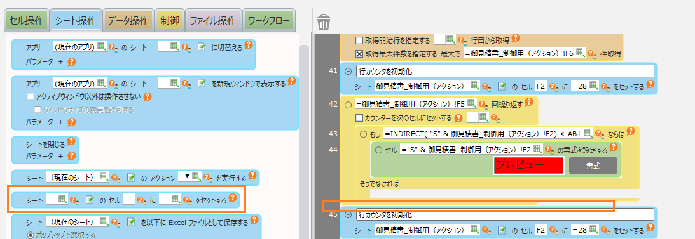Open help icon beside に切替える
This screenshot has width=695, height=239.
coord(248,45)
